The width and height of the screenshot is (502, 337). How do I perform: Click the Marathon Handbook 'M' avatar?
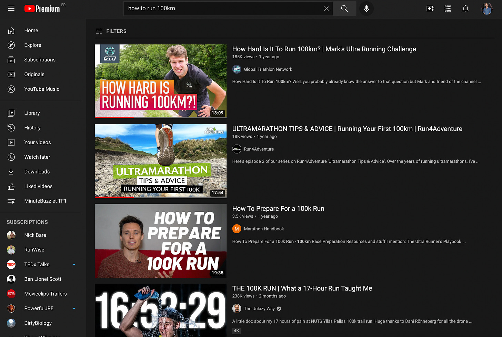(237, 229)
